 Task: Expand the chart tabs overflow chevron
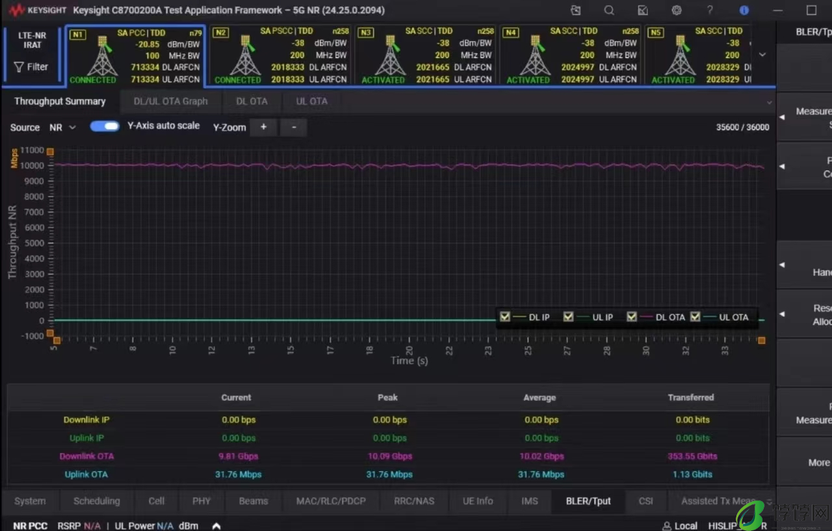(770, 102)
